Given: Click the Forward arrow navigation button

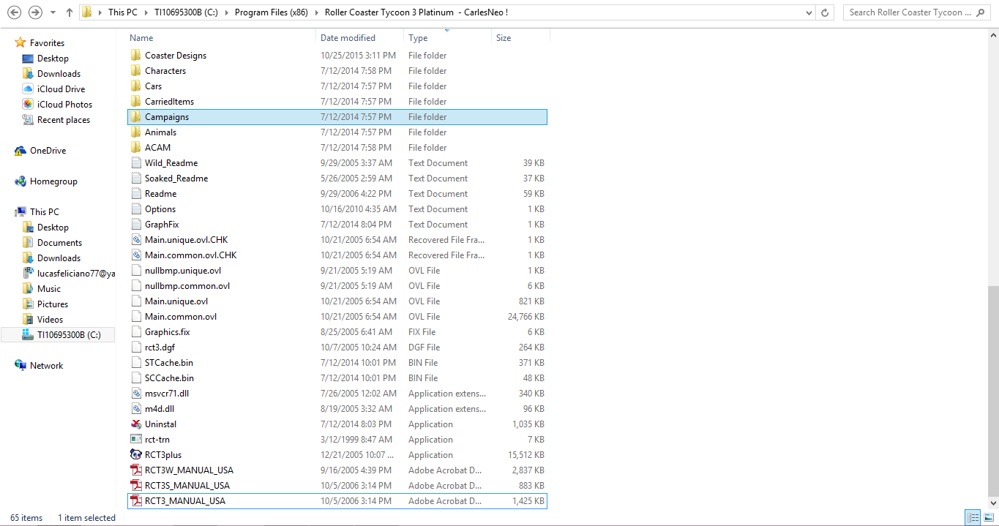Looking at the screenshot, I should click(34, 12).
